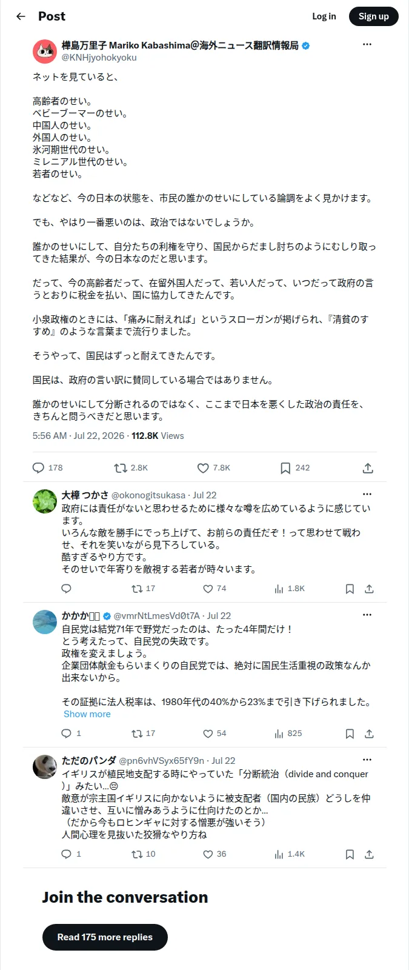Expand the reply with Show more
The height and width of the screenshot is (970, 409).
[87, 714]
